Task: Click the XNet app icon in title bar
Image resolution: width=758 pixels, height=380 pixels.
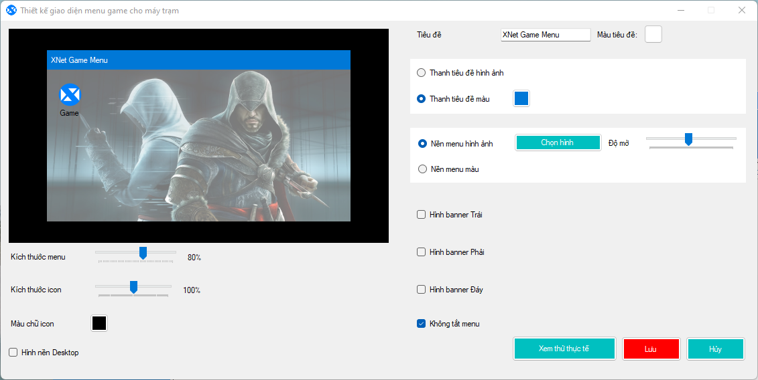Action: pos(11,10)
